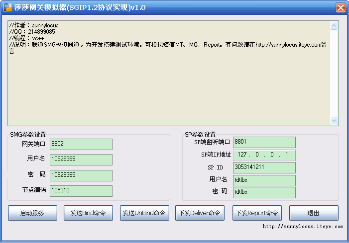Click the SP端IP地址 label
The height and width of the screenshot is (243, 349).
coord(216,155)
